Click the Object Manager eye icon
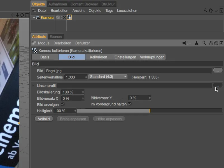 pos(216,11)
